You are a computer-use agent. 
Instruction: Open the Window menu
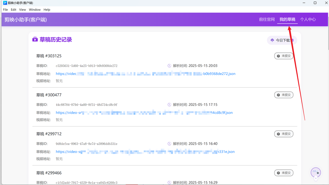pos(35,9)
